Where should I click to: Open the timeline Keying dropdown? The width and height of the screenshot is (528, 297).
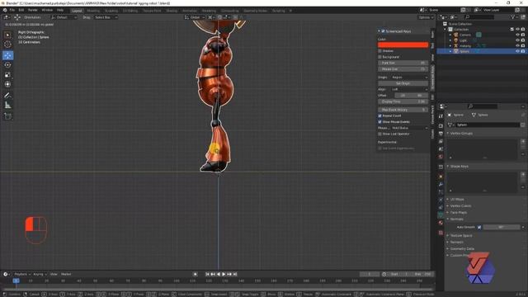(40, 274)
